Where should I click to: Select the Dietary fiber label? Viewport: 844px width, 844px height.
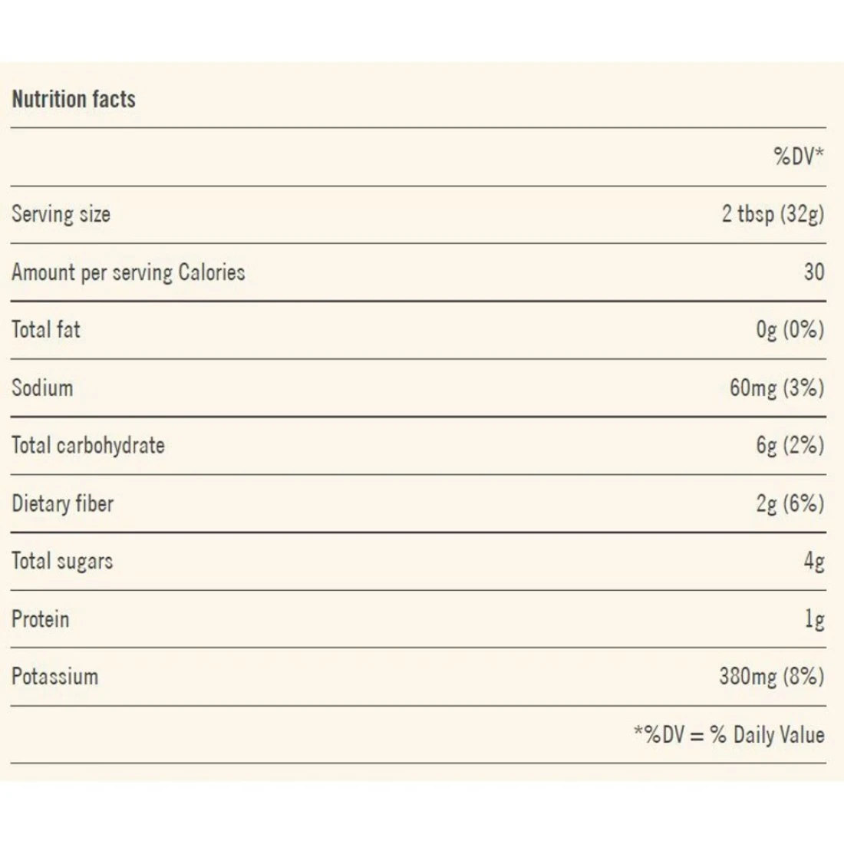pyautogui.click(x=63, y=503)
